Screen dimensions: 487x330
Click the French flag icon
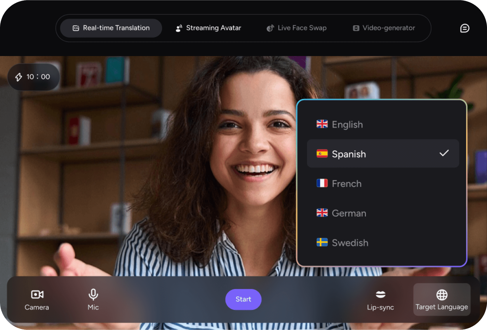click(x=322, y=183)
